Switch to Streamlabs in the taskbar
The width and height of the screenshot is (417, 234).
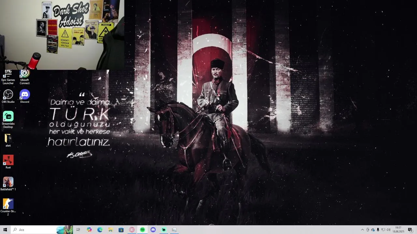click(164, 230)
